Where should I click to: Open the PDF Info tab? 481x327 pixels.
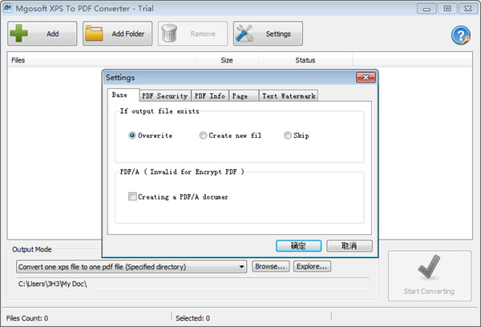tap(209, 96)
